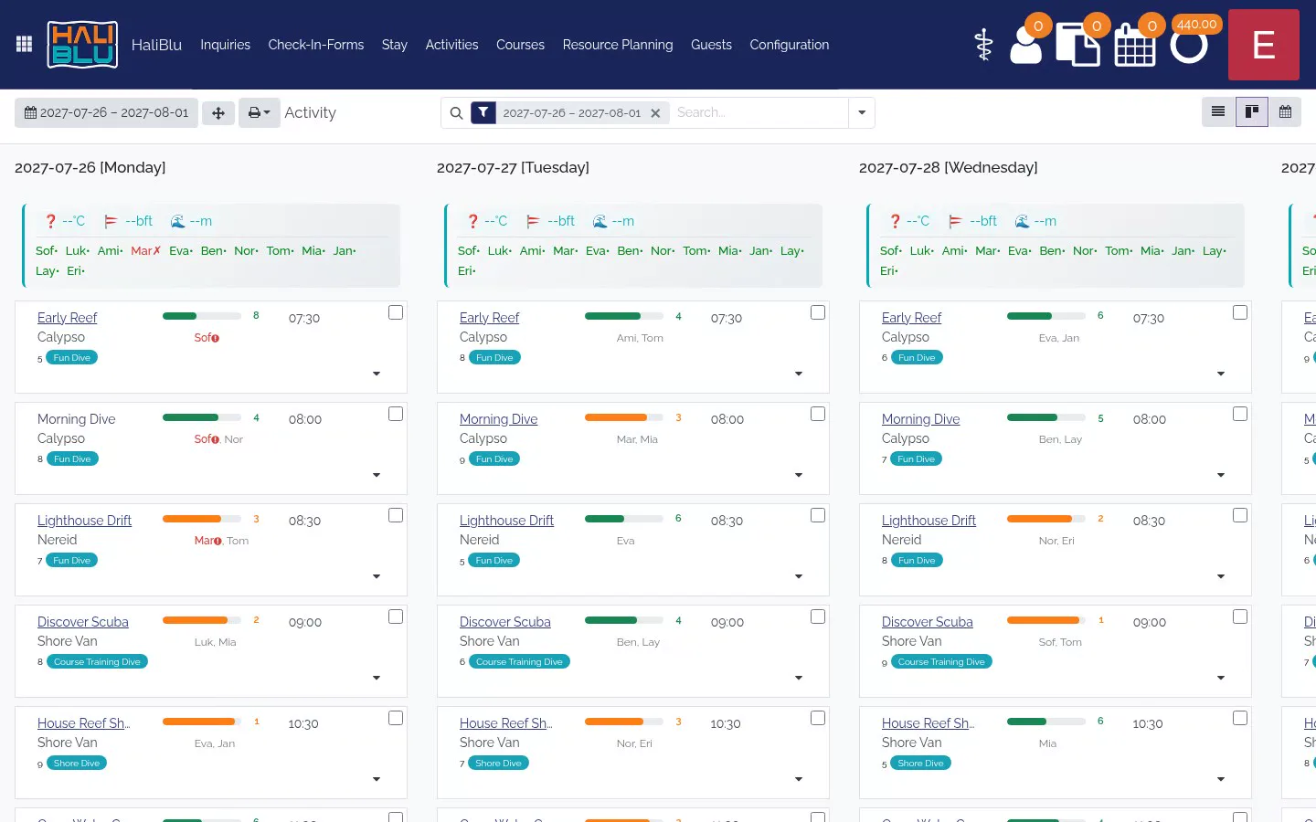The height and width of the screenshot is (822, 1316).
Task: Click Monday's temperature weather icon
Action: [x=50, y=221]
